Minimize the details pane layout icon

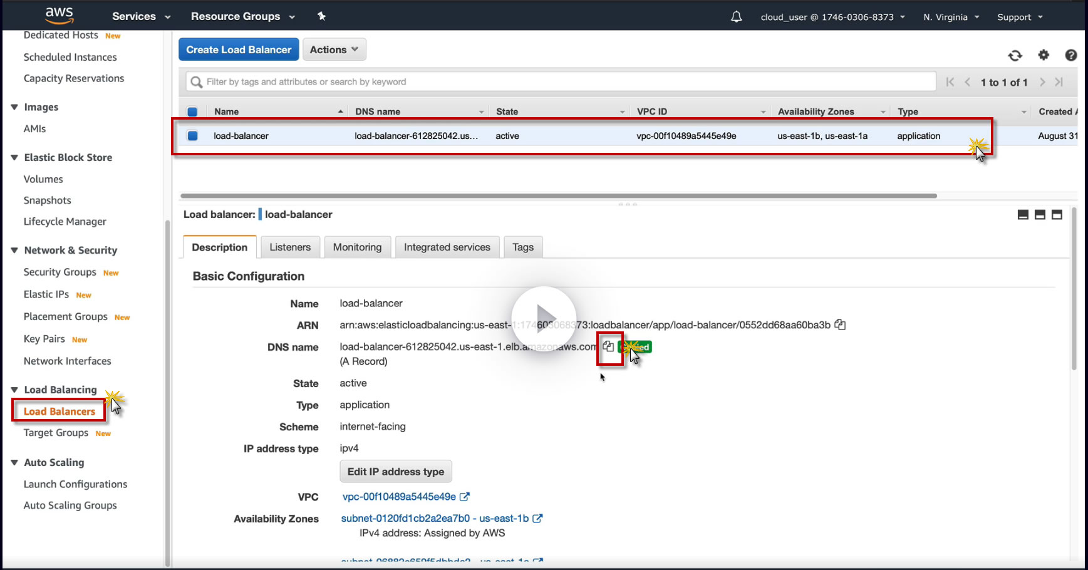[1023, 215]
